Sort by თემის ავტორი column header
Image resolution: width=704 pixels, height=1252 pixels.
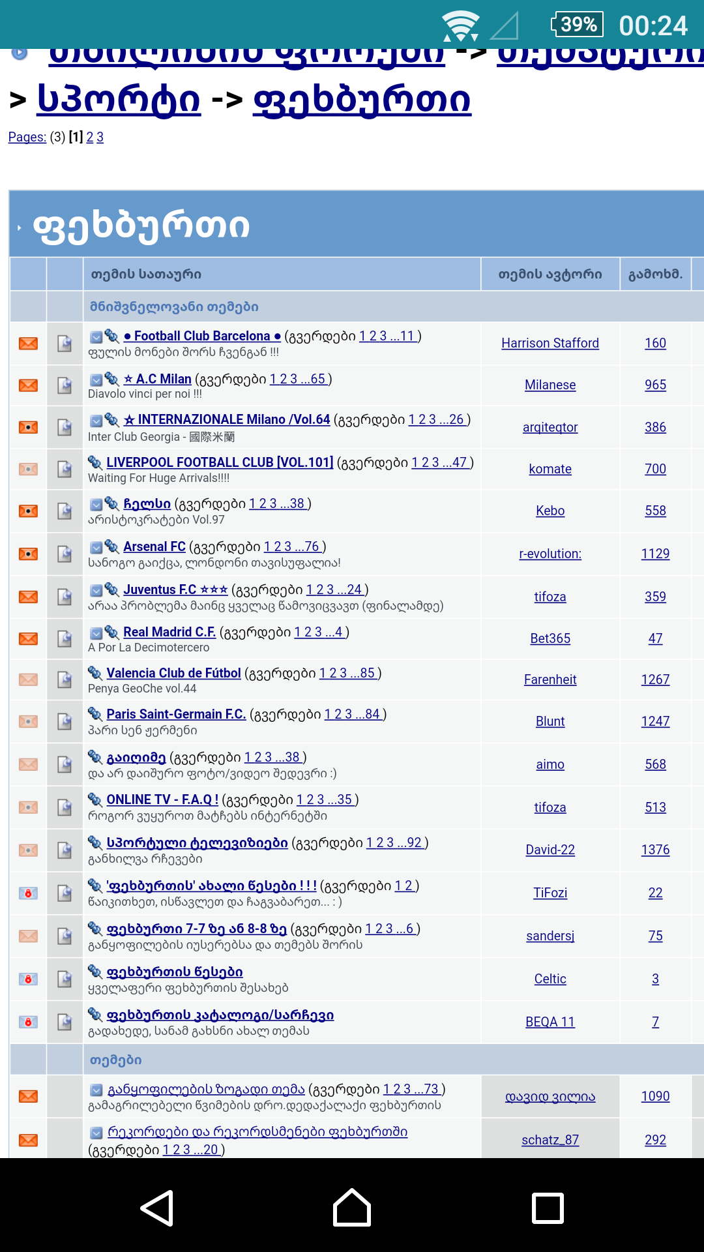(x=550, y=275)
